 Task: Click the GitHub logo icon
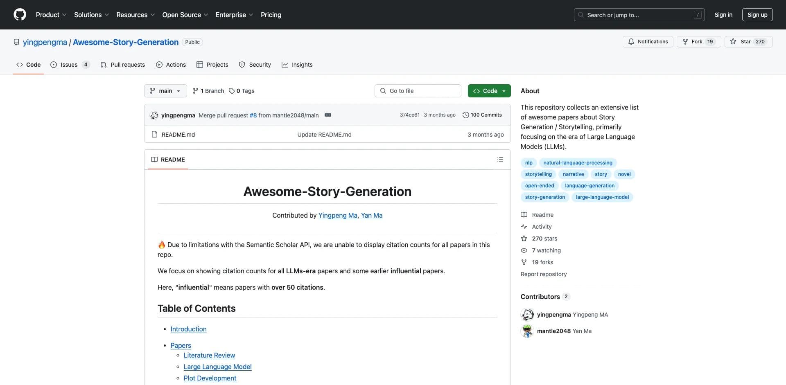(20, 15)
